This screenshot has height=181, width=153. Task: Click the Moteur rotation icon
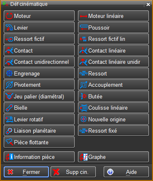[9, 16]
